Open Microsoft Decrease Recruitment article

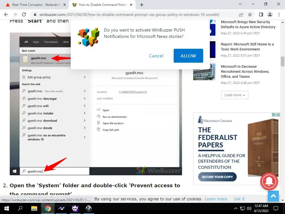pyautogui.click(x=245, y=72)
